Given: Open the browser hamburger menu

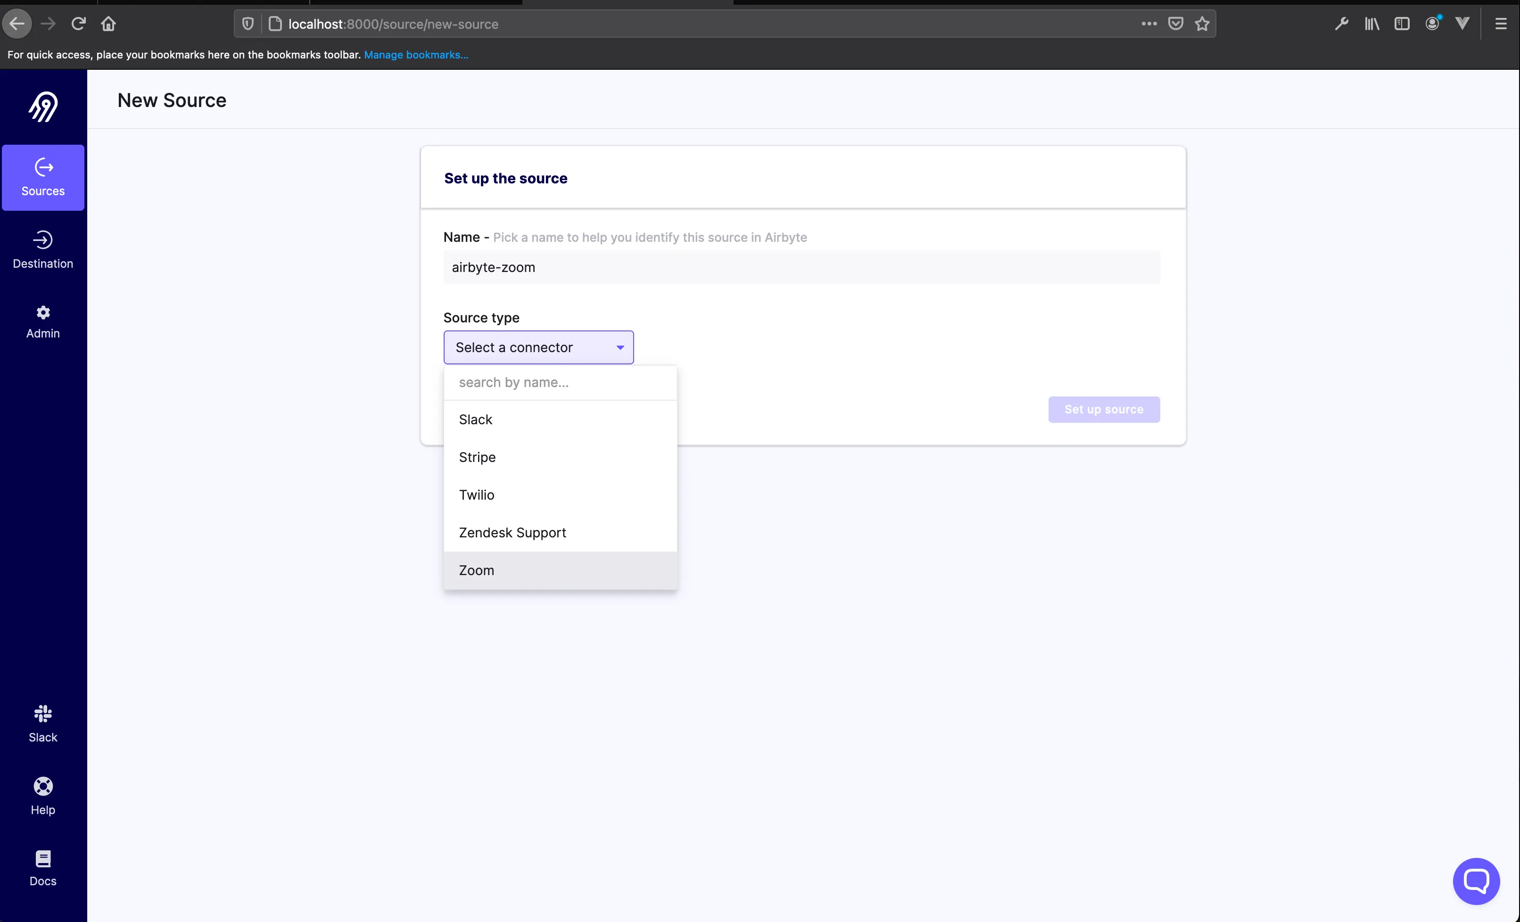Looking at the screenshot, I should [x=1501, y=24].
